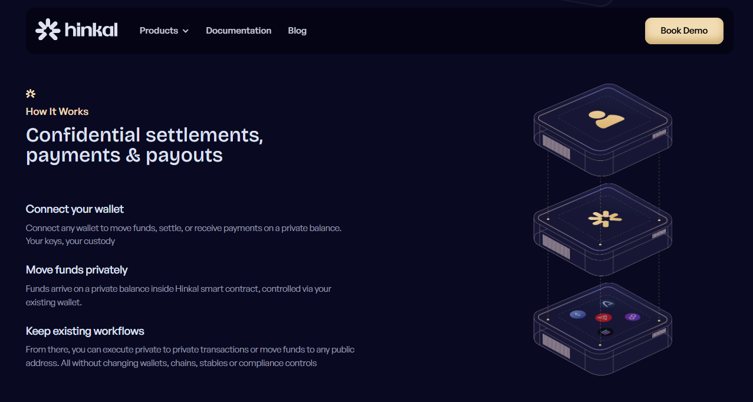Click the Confidential settlements, payments & payouts heading
This screenshot has width=753, height=402.
click(x=144, y=145)
